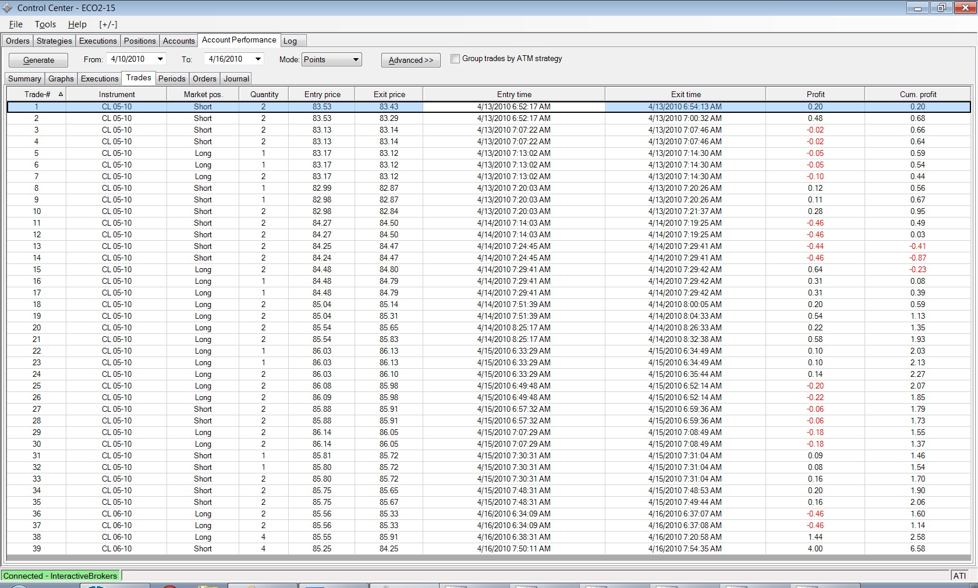The width and height of the screenshot is (978, 588).
Task: Click profit value 0.64 in trade 15
Action: (x=816, y=269)
